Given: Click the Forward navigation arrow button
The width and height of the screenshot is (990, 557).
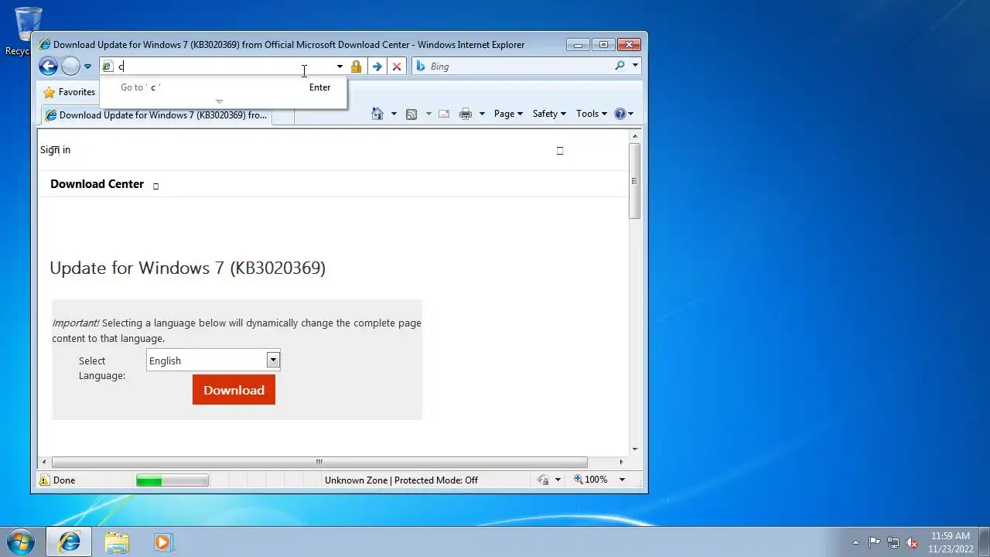Looking at the screenshot, I should [x=70, y=67].
